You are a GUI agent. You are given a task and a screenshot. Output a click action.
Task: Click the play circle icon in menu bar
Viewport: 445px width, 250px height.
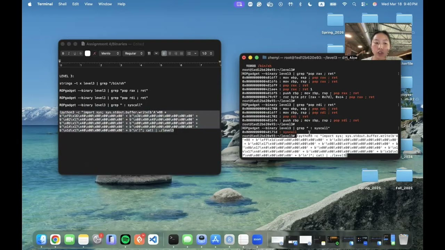point(281,4)
